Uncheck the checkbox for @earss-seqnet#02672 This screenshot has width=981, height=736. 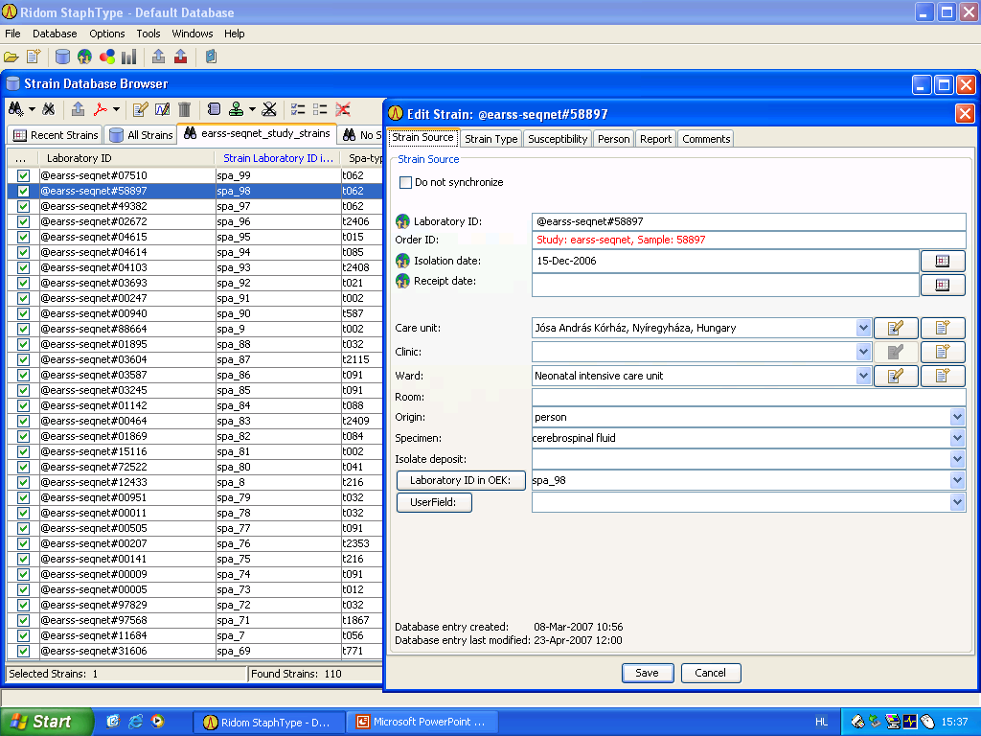23,221
